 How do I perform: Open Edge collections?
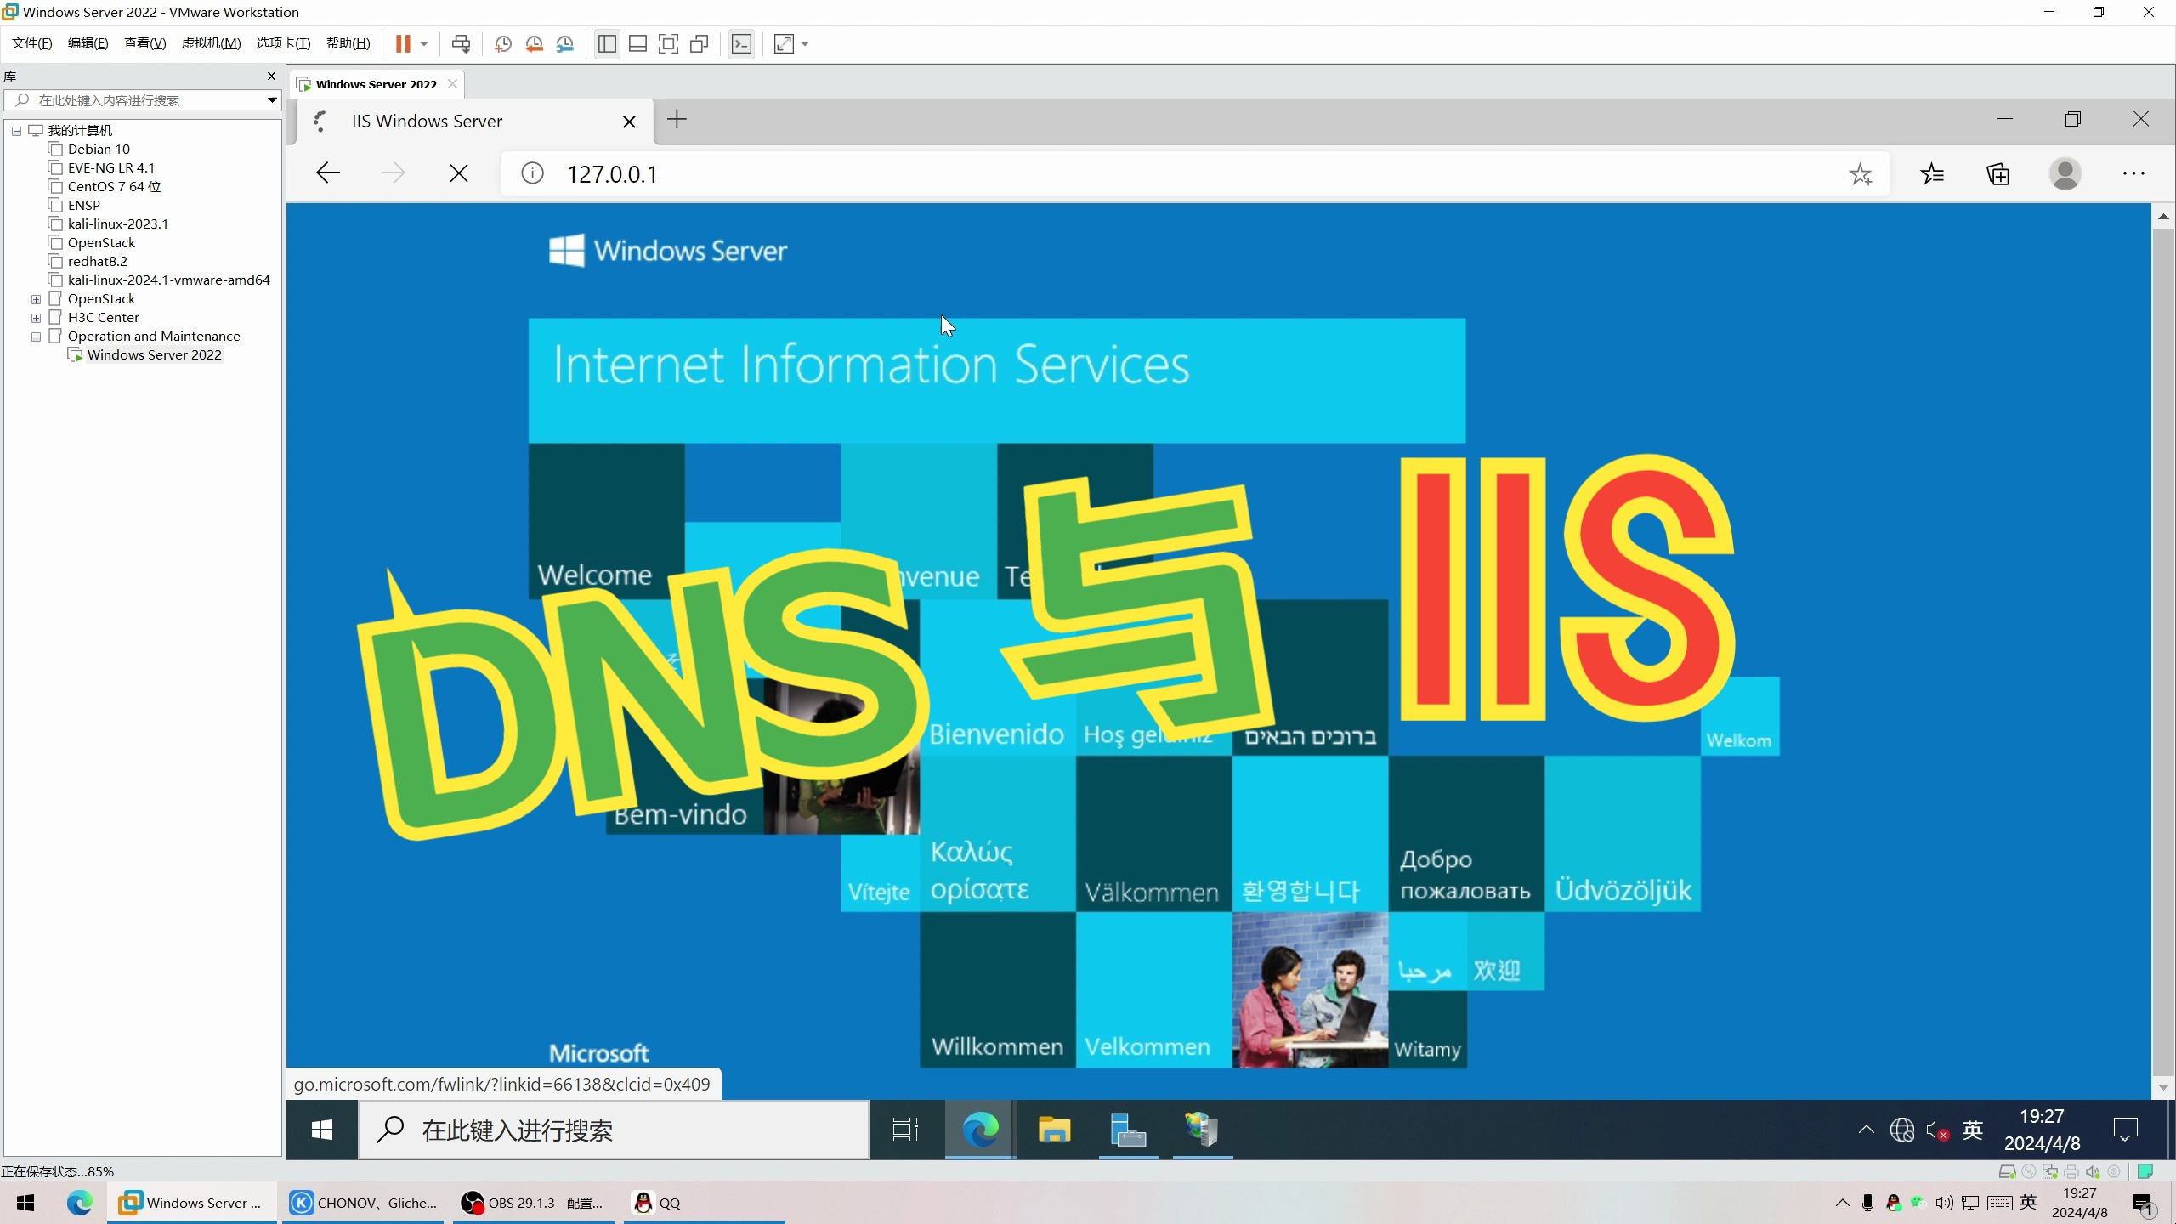click(1998, 174)
